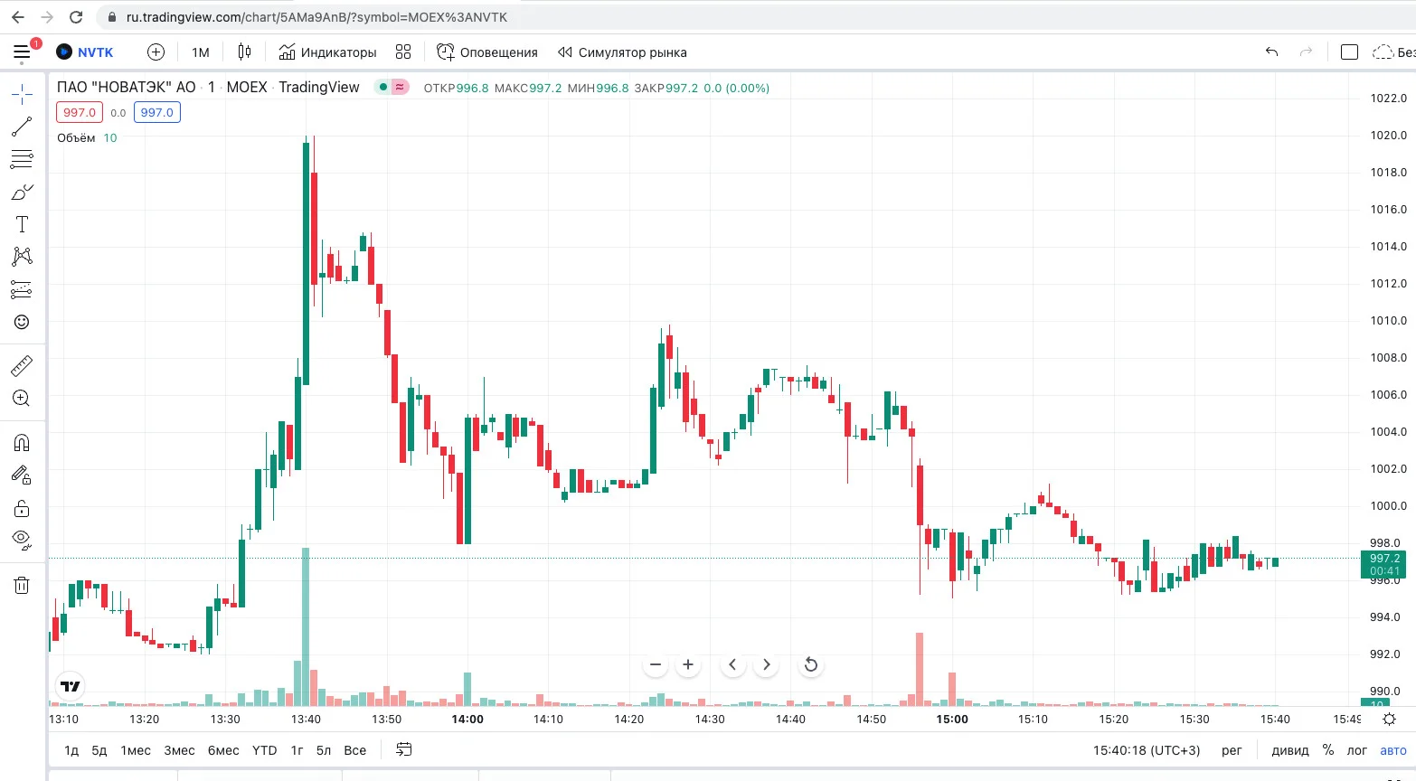Remove drawings with the trash icon
1416x781 pixels.
[22, 585]
